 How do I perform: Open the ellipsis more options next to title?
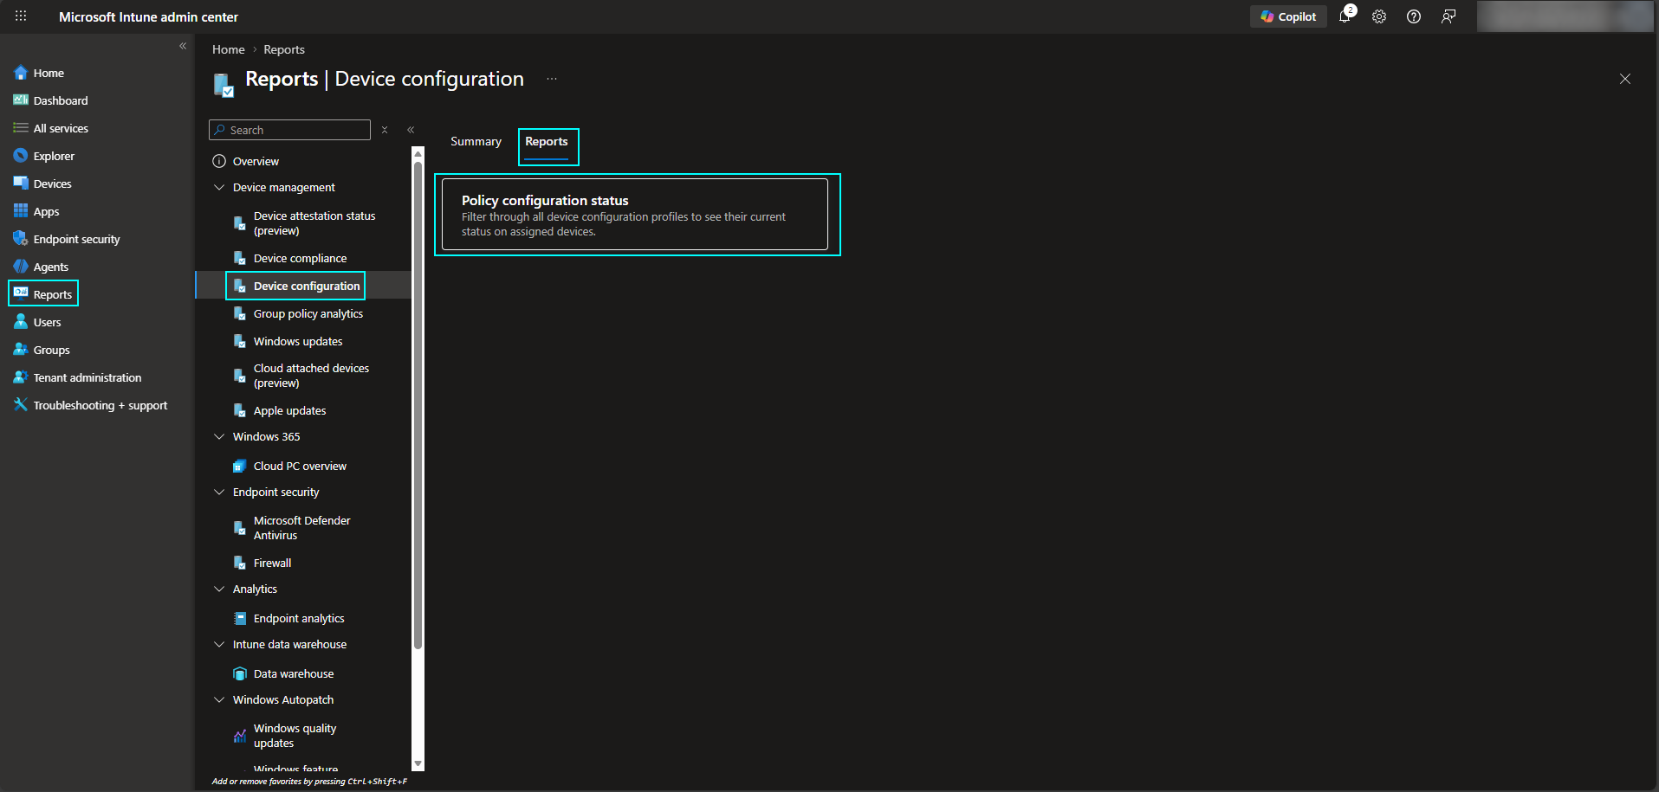pyautogui.click(x=552, y=79)
